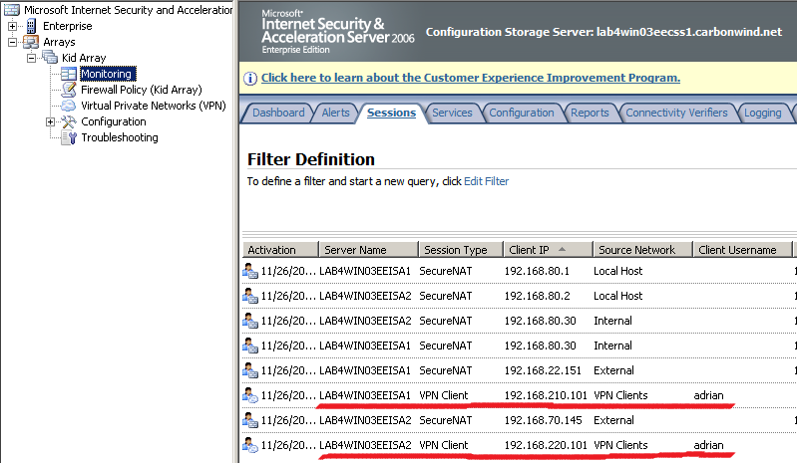The image size is (797, 463).
Task: Select the Monitoring tree item
Action: point(108,74)
